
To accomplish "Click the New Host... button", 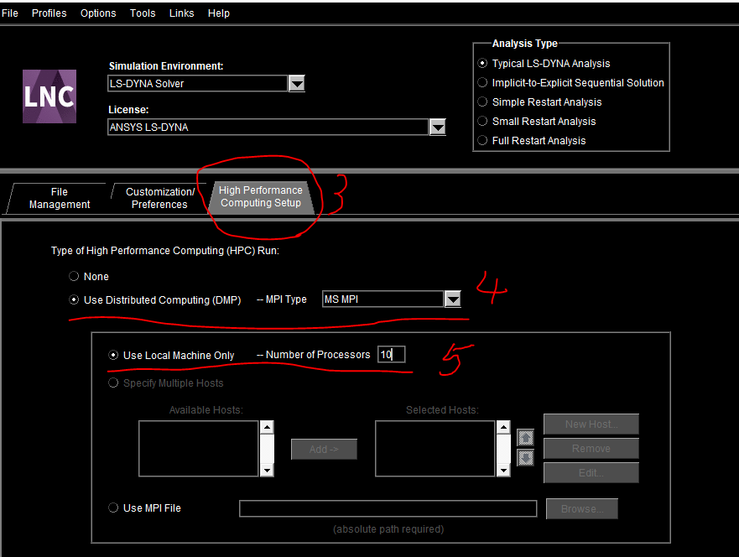I will click(x=591, y=424).
